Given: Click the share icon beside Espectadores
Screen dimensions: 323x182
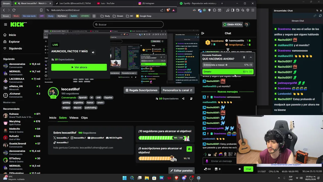Looking at the screenshot, I should 183,99.
